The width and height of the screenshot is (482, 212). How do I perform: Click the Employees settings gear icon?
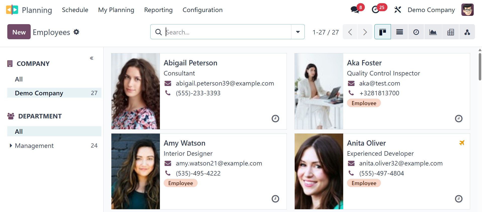(76, 32)
